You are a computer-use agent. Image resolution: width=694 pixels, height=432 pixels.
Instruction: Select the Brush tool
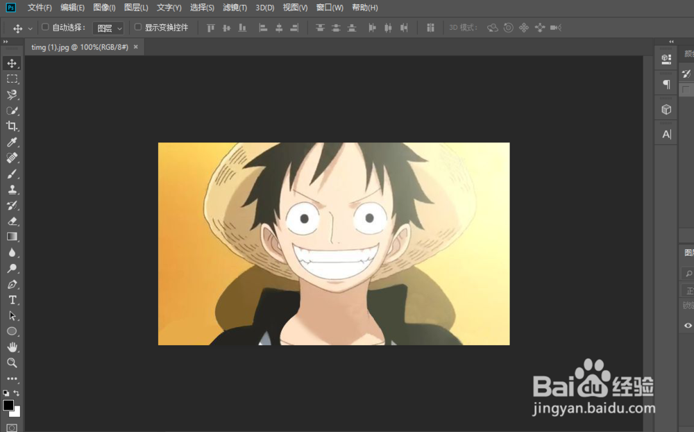tap(12, 174)
